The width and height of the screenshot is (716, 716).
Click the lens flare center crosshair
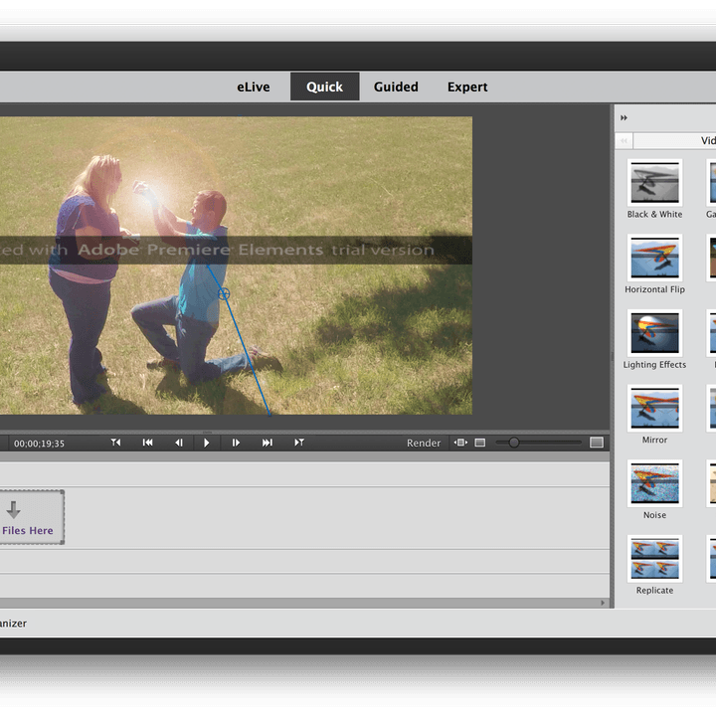[224, 294]
